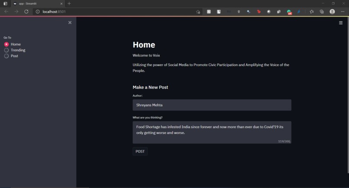The width and height of the screenshot is (349, 188).
Task: Click the small gray shield extension icon
Action: click(239, 12)
